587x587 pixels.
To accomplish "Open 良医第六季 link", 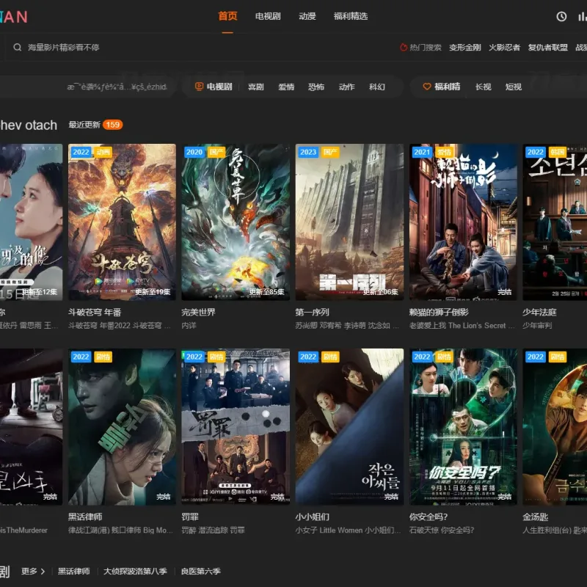I will pos(200,572).
